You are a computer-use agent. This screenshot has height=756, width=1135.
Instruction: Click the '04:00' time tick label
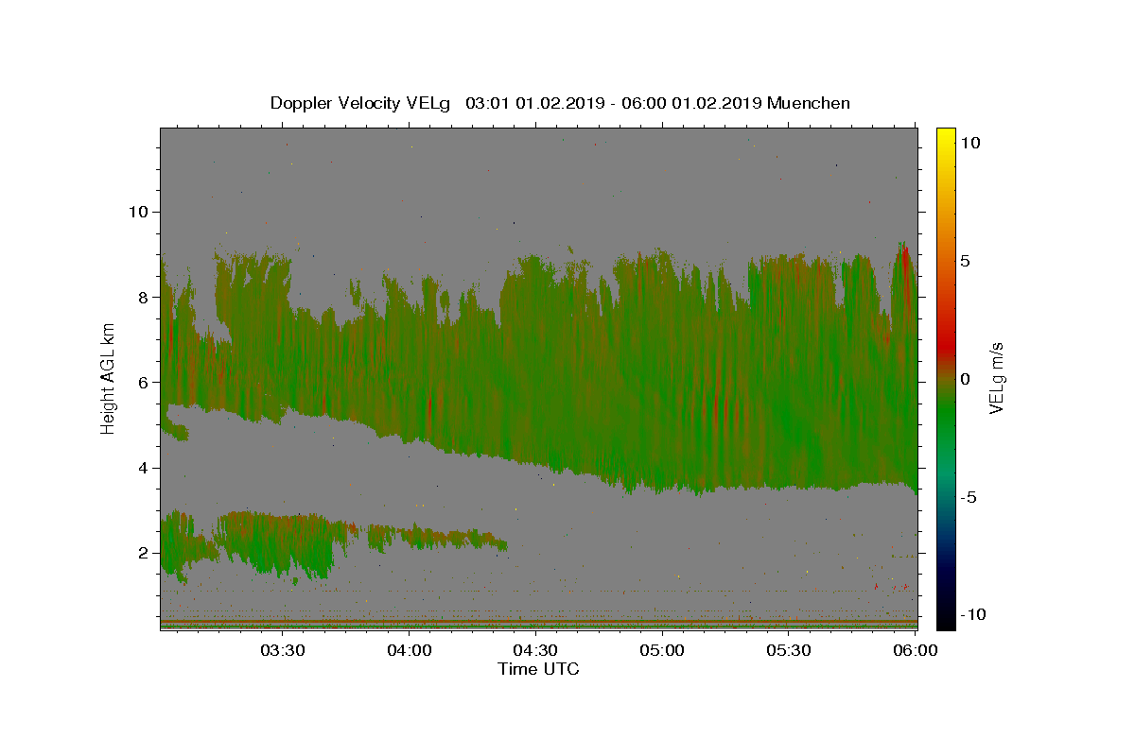(410, 651)
